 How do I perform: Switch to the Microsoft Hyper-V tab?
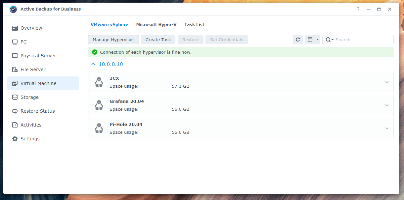point(156,24)
